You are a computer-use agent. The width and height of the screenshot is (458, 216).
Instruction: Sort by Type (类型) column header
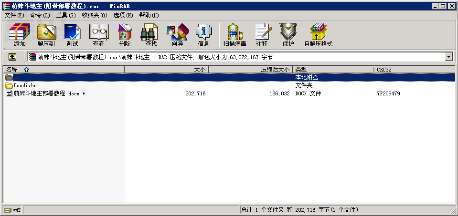coord(333,69)
